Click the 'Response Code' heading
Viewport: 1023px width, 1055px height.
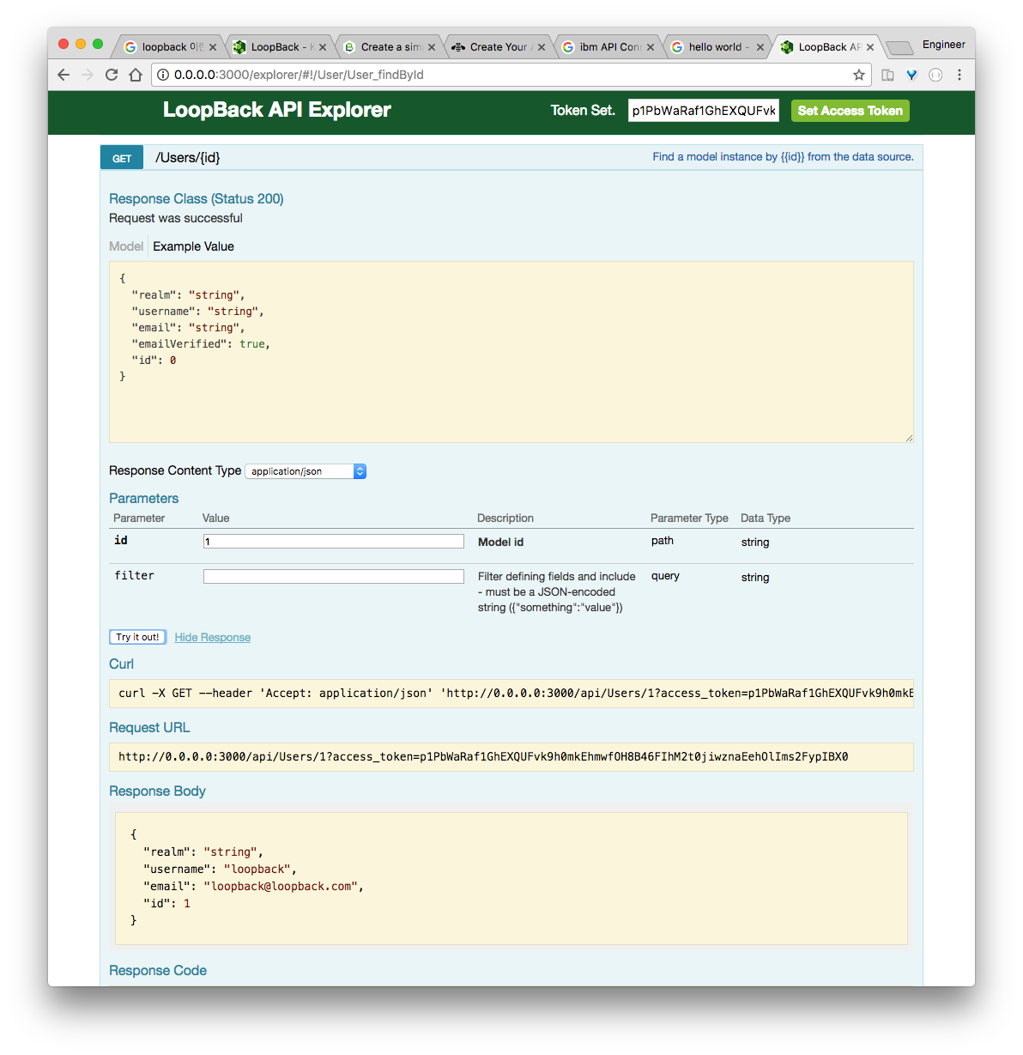[x=158, y=971]
